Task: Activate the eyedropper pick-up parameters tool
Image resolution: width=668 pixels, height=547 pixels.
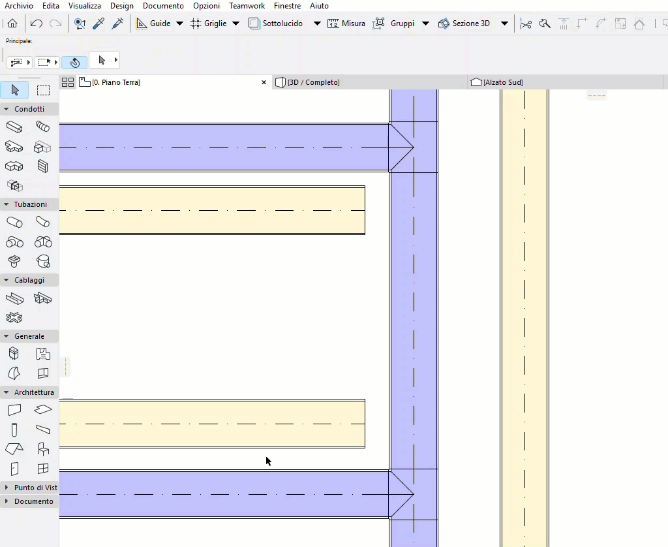Action: click(99, 23)
